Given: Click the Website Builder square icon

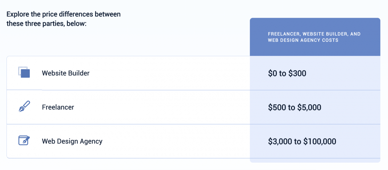Looking at the screenshot, I should (24, 72).
